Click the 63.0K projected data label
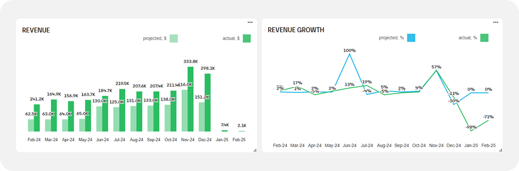Viewport: 519px width, 171px height. coord(48,114)
